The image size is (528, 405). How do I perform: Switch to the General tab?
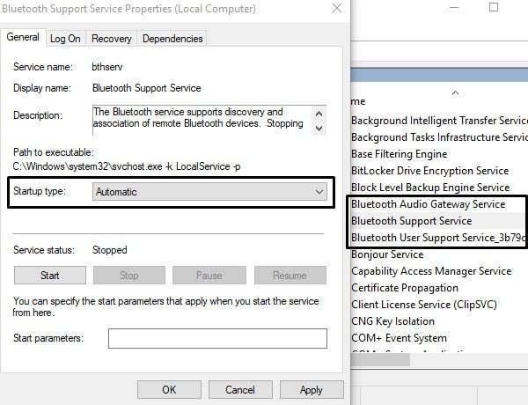(23, 37)
